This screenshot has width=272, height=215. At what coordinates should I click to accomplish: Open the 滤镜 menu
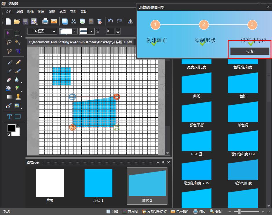(62, 12)
